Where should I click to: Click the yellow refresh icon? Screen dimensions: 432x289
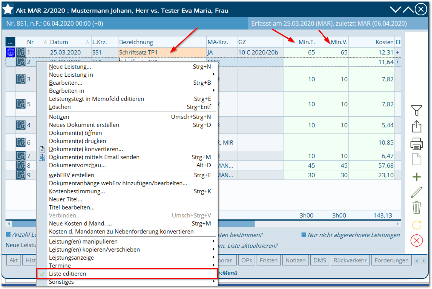417,225
